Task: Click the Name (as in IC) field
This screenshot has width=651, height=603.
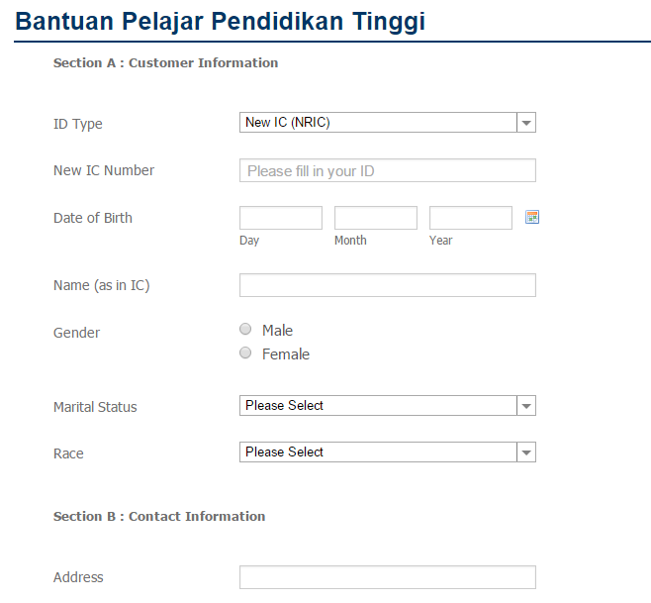Action: click(388, 285)
